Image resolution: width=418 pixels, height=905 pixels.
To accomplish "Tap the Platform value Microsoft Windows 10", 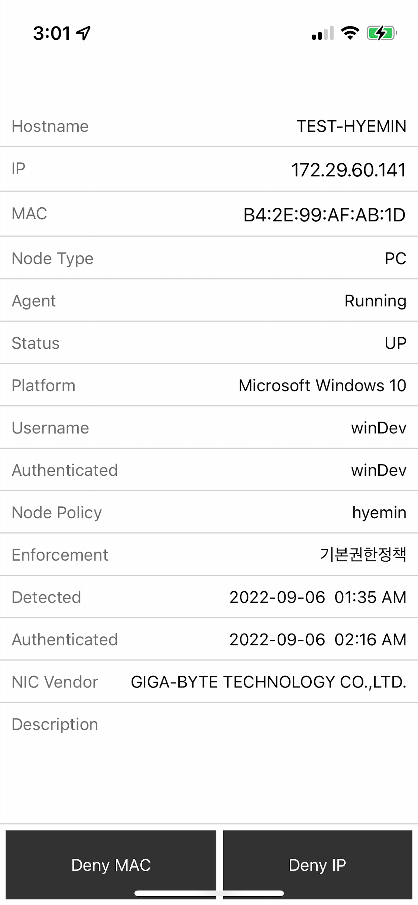I will 322,386.
